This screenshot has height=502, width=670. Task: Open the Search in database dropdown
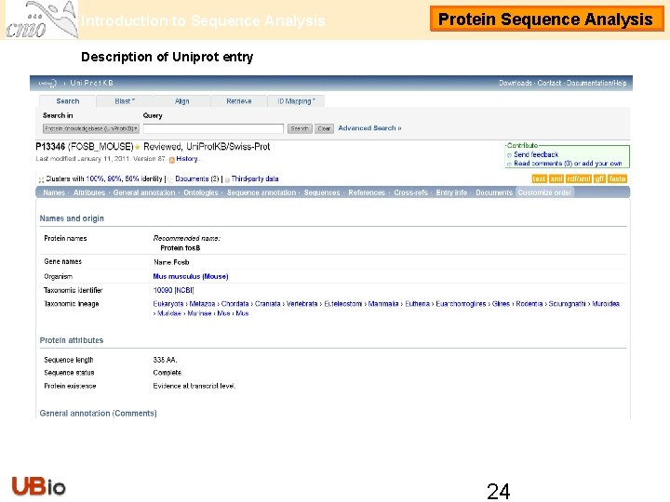[x=91, y=128]
